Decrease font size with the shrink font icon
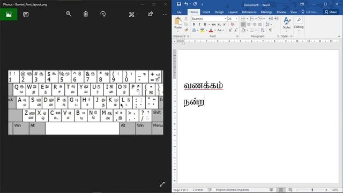The height and width of the screenshot is (193, 343). [x=236, y=30]
